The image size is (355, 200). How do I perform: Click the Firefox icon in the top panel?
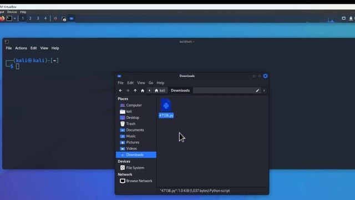tap(2, 18)
